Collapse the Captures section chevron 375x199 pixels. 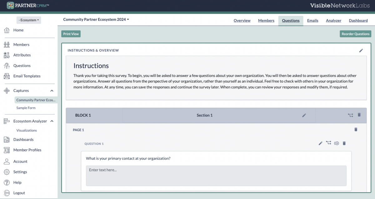pos(52,91)
